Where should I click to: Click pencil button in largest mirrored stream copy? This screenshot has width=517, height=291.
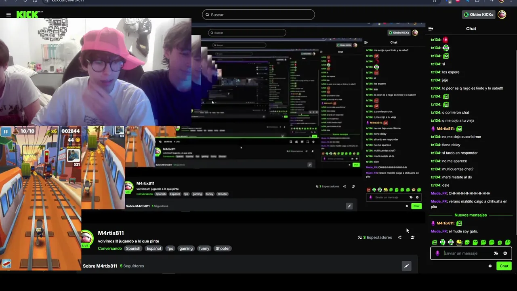(349, 206)
